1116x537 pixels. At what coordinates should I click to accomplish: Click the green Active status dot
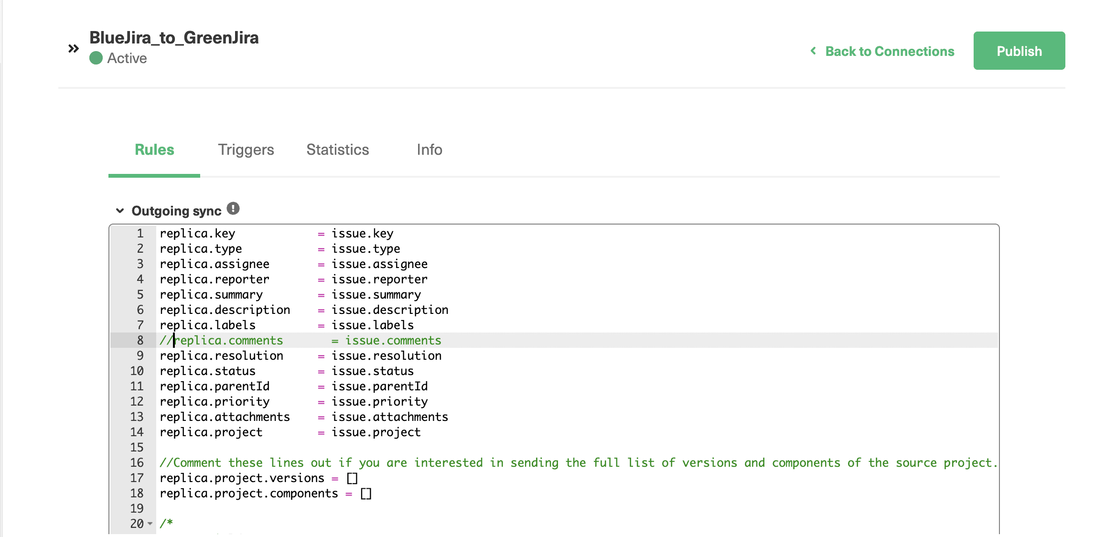pyautogui.click(x=96, y=58)
